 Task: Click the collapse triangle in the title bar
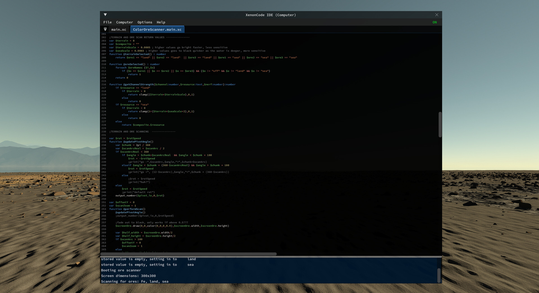point(105,15)
